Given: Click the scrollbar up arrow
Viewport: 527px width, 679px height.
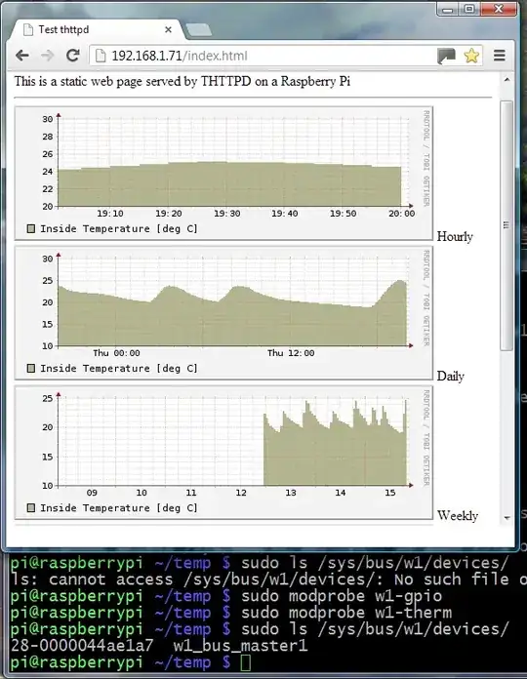Looking at the screenshot, I should tap(507, 80).
